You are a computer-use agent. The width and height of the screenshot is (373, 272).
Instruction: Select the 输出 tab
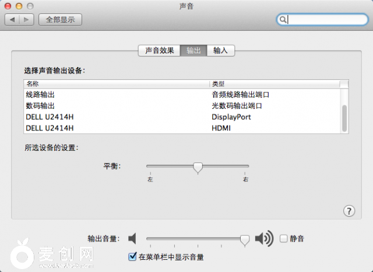pos(193,51)
